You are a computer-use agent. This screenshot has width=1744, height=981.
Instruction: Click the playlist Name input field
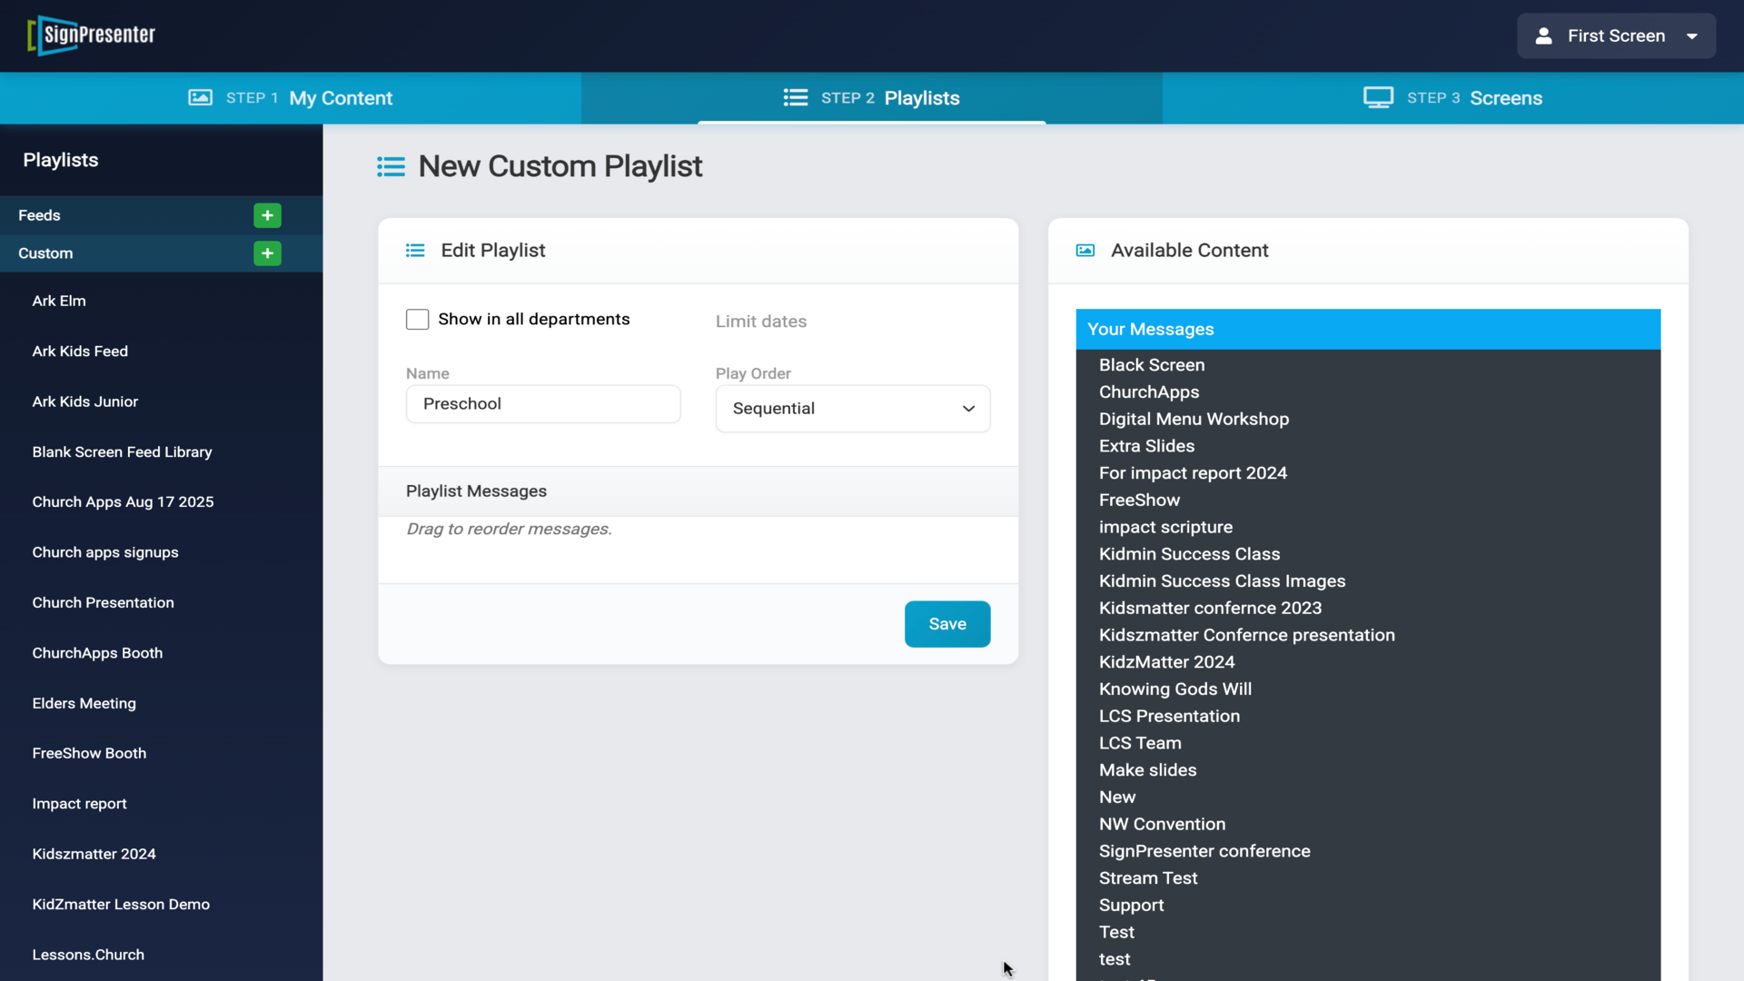coord(542,404)
